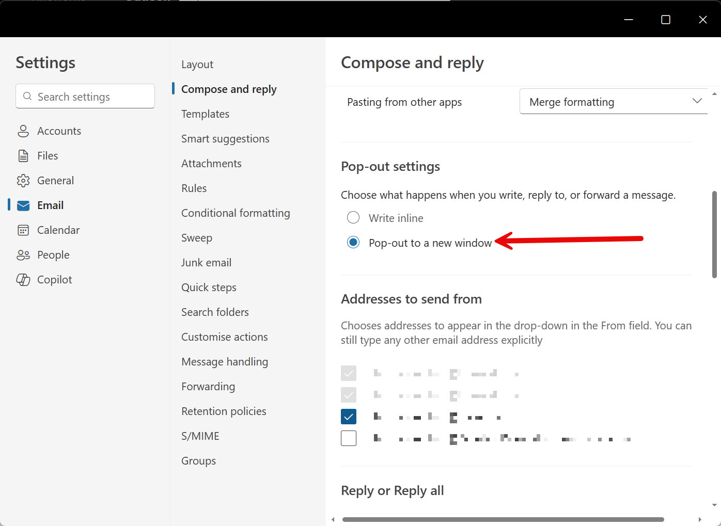Click the horizontal scrollbar right arrow
The width and height of the screenshot is (721, 526).
click(x=700, y=519)
